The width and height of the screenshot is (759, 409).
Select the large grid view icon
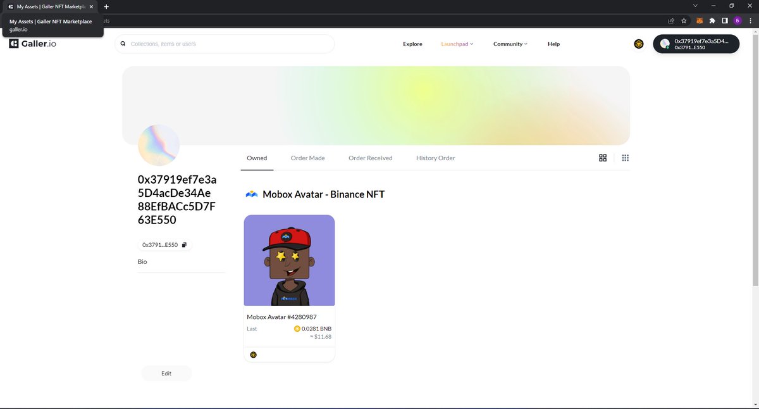603,158
